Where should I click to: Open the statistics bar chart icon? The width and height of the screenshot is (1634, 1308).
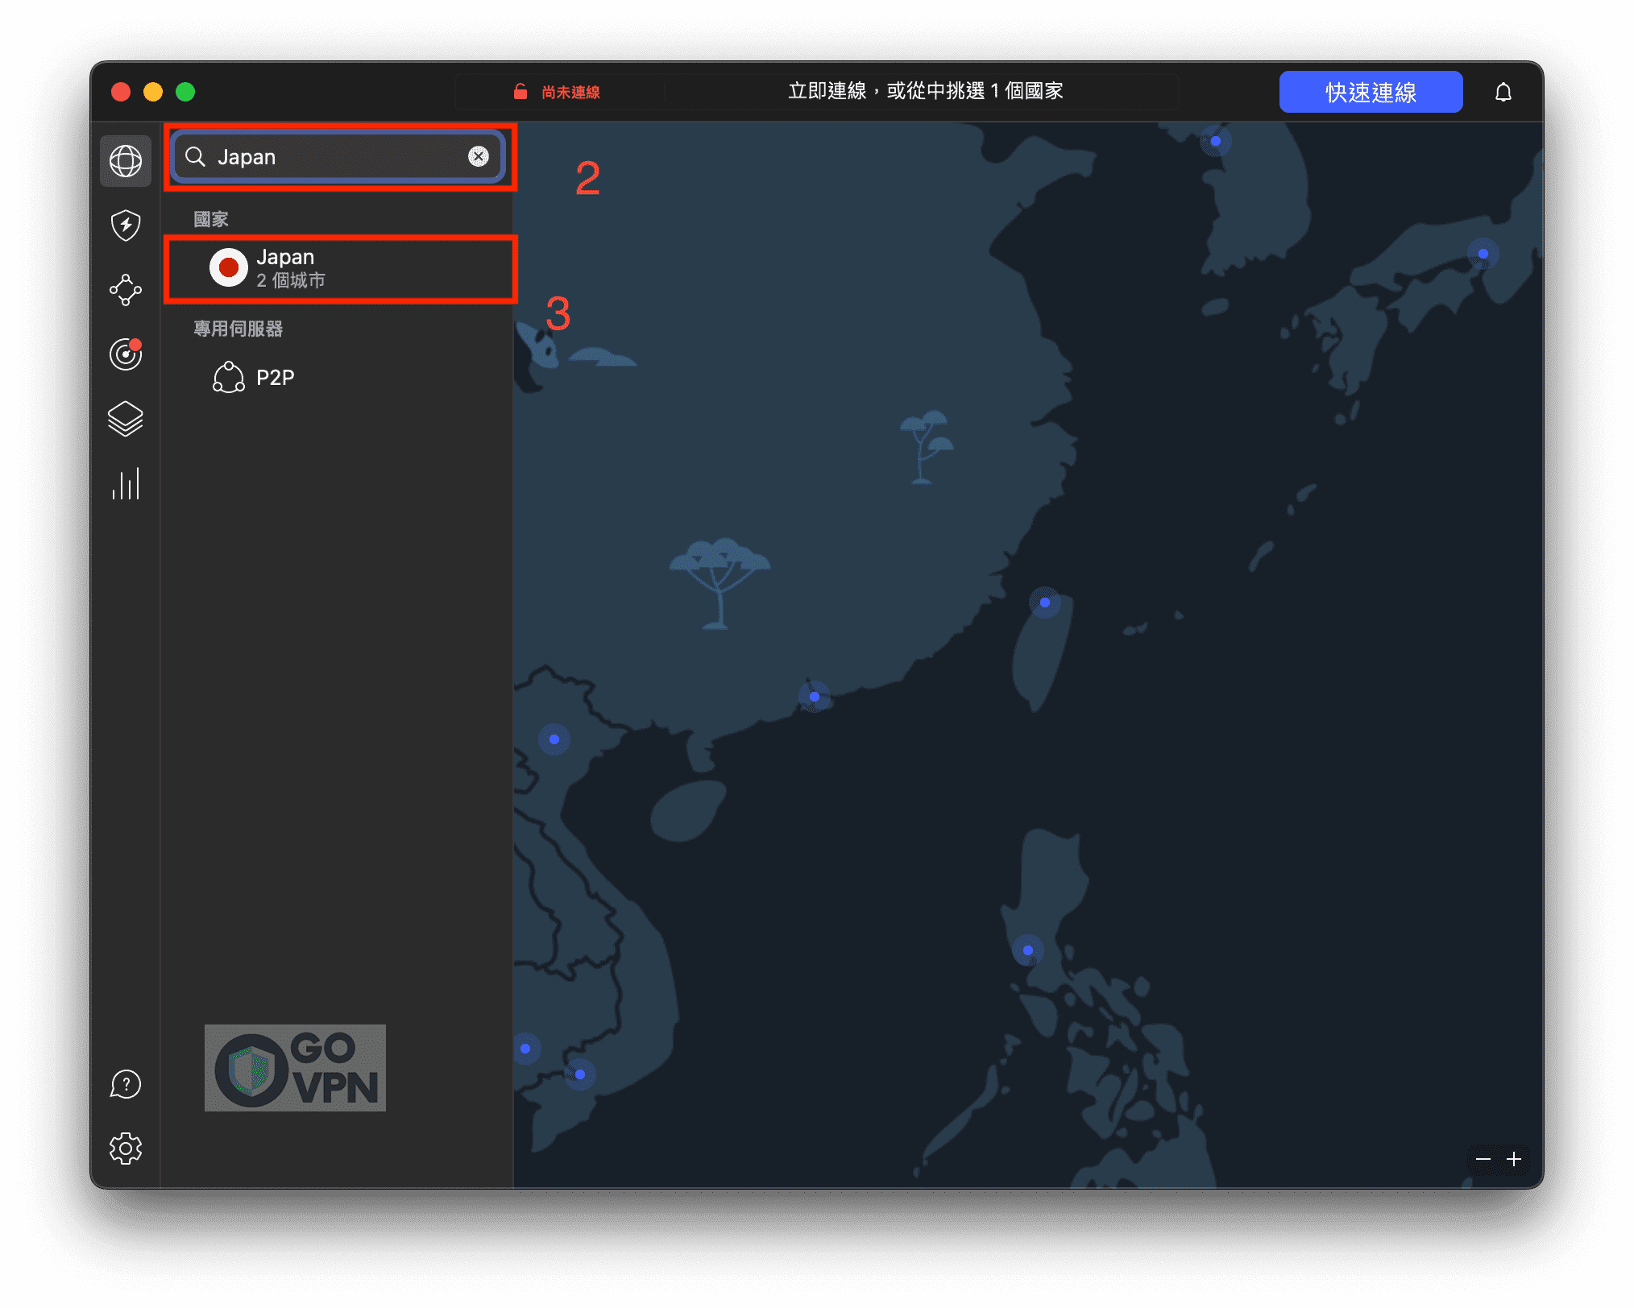click(126, 483)
